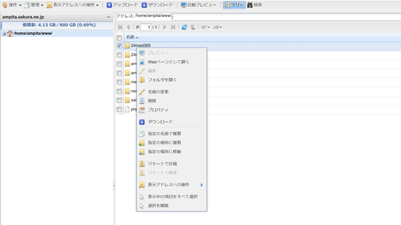Click the panel splitter collapse handle
Viewport: 401px width, 225px height.
click(114, 186)
